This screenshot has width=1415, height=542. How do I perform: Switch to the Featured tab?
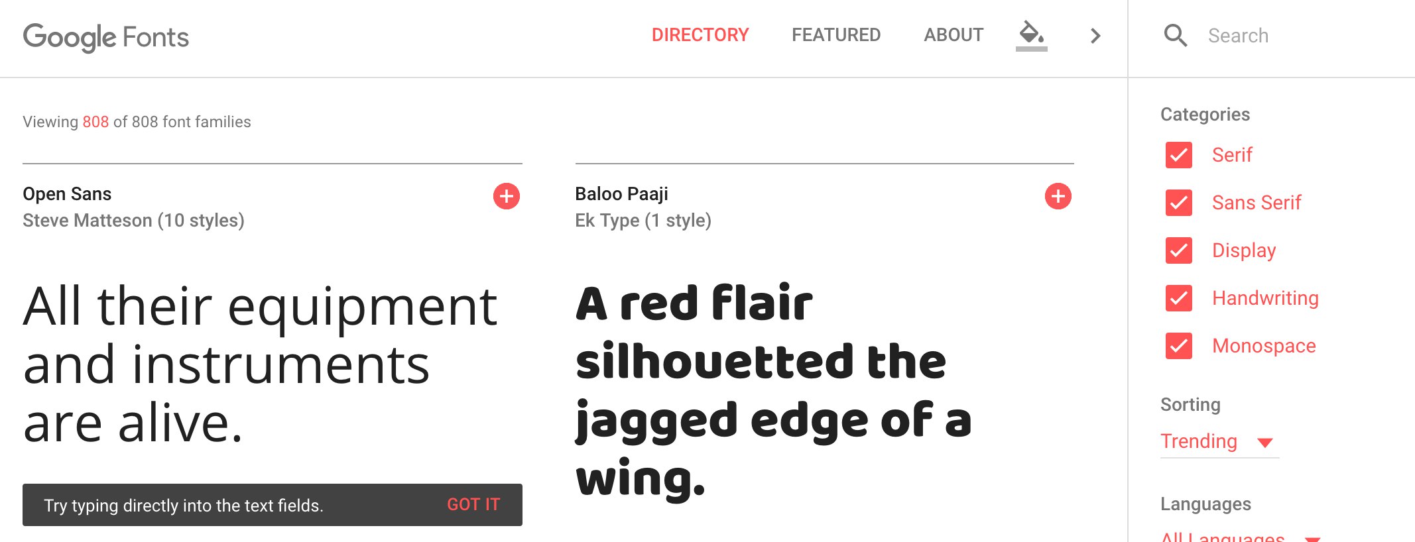[x=836, y=35]
